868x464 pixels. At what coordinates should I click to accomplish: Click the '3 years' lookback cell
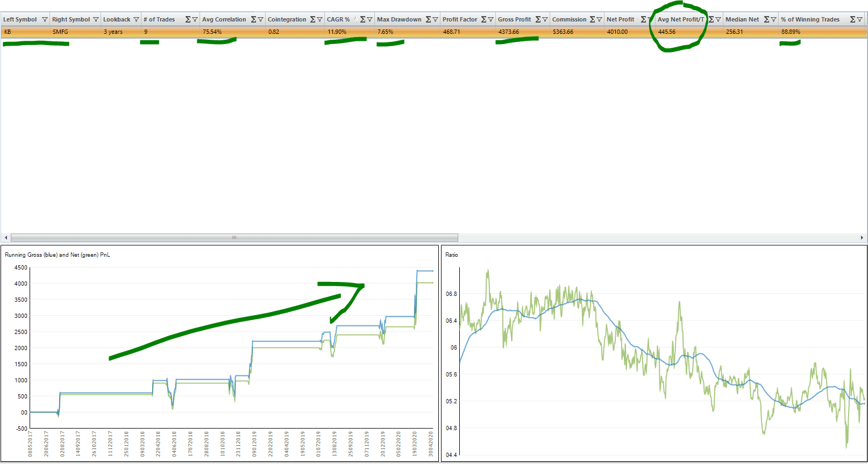tap(121, 32)
